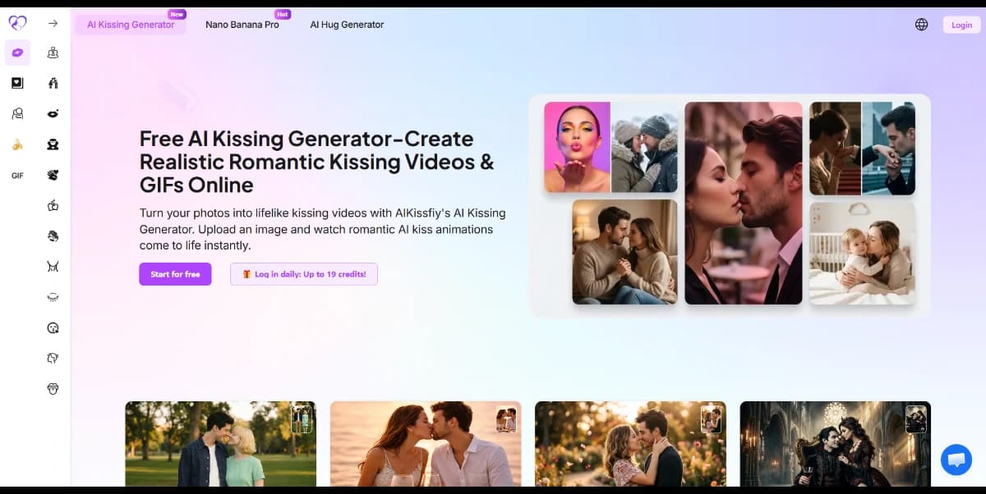The image size is (986, 494).
Task: Select the AI Kissing Generator tab
Action: [x=131, y=25]
